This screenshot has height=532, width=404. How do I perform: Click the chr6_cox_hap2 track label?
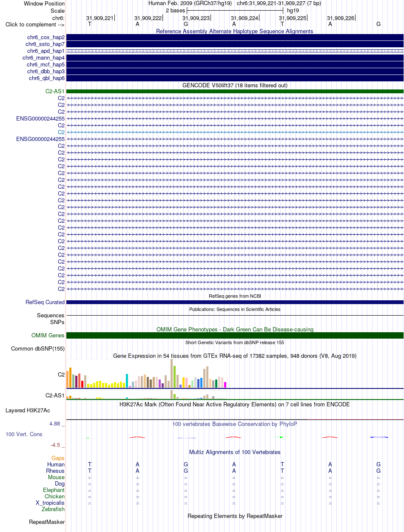[x=45, y=37]
